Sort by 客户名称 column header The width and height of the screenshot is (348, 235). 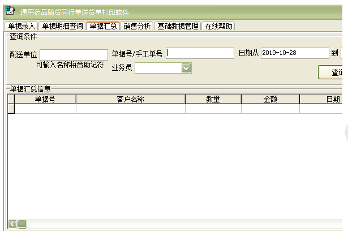(x=131, y=99)
